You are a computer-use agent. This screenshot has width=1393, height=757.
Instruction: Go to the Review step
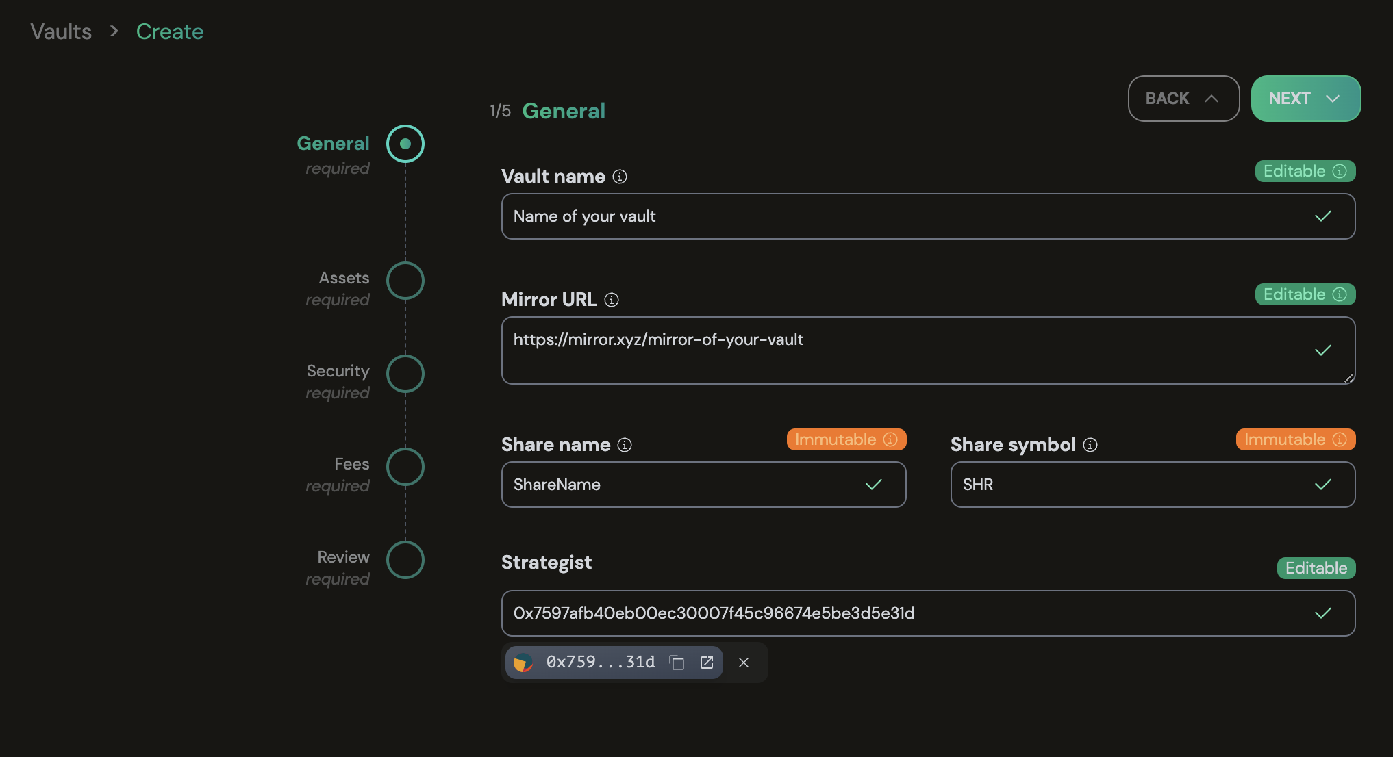tap(405, 560)
